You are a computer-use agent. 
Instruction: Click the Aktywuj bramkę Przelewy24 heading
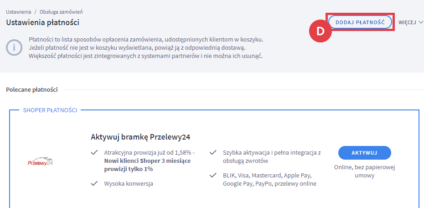point(140,137)
